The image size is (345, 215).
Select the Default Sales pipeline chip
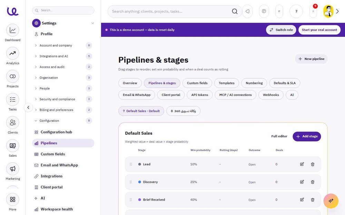141,111
